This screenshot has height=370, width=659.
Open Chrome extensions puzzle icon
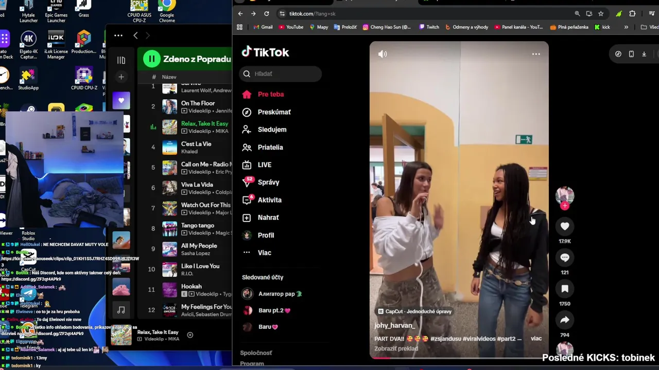(632, 14)
